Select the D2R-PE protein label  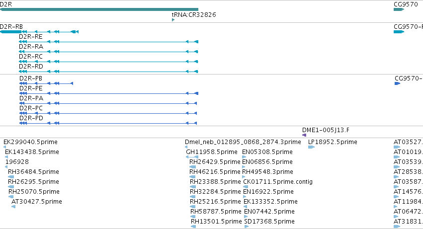(31, 88)
